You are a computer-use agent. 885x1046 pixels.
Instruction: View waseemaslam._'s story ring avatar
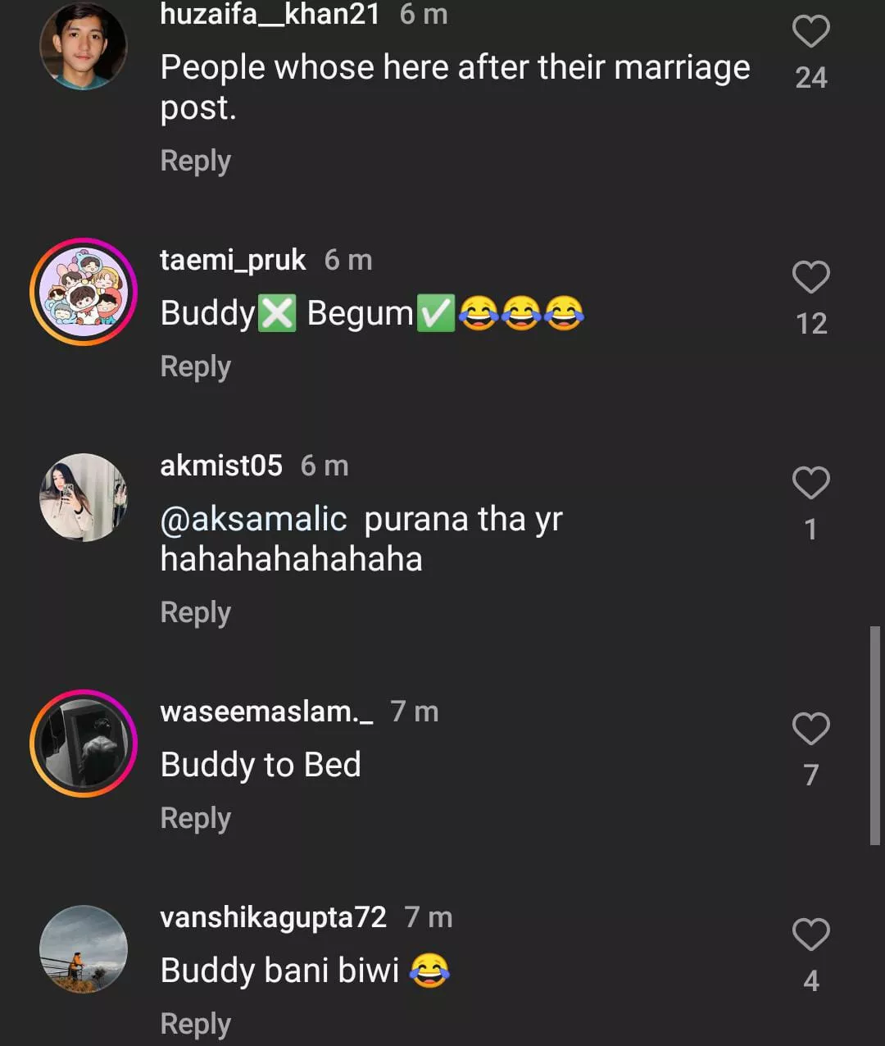point(84,744)
